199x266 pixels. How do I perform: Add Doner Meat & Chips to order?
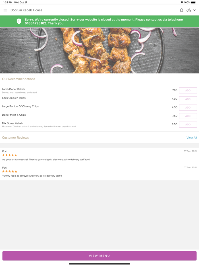188,116
